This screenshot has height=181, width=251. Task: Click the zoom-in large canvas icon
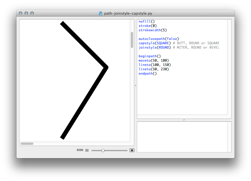coord(132,150)
